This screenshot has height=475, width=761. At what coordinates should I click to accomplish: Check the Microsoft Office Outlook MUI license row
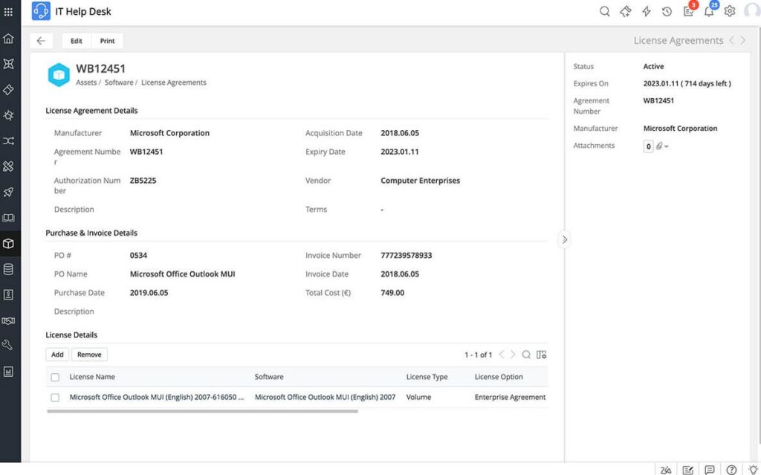click(55, 398)
